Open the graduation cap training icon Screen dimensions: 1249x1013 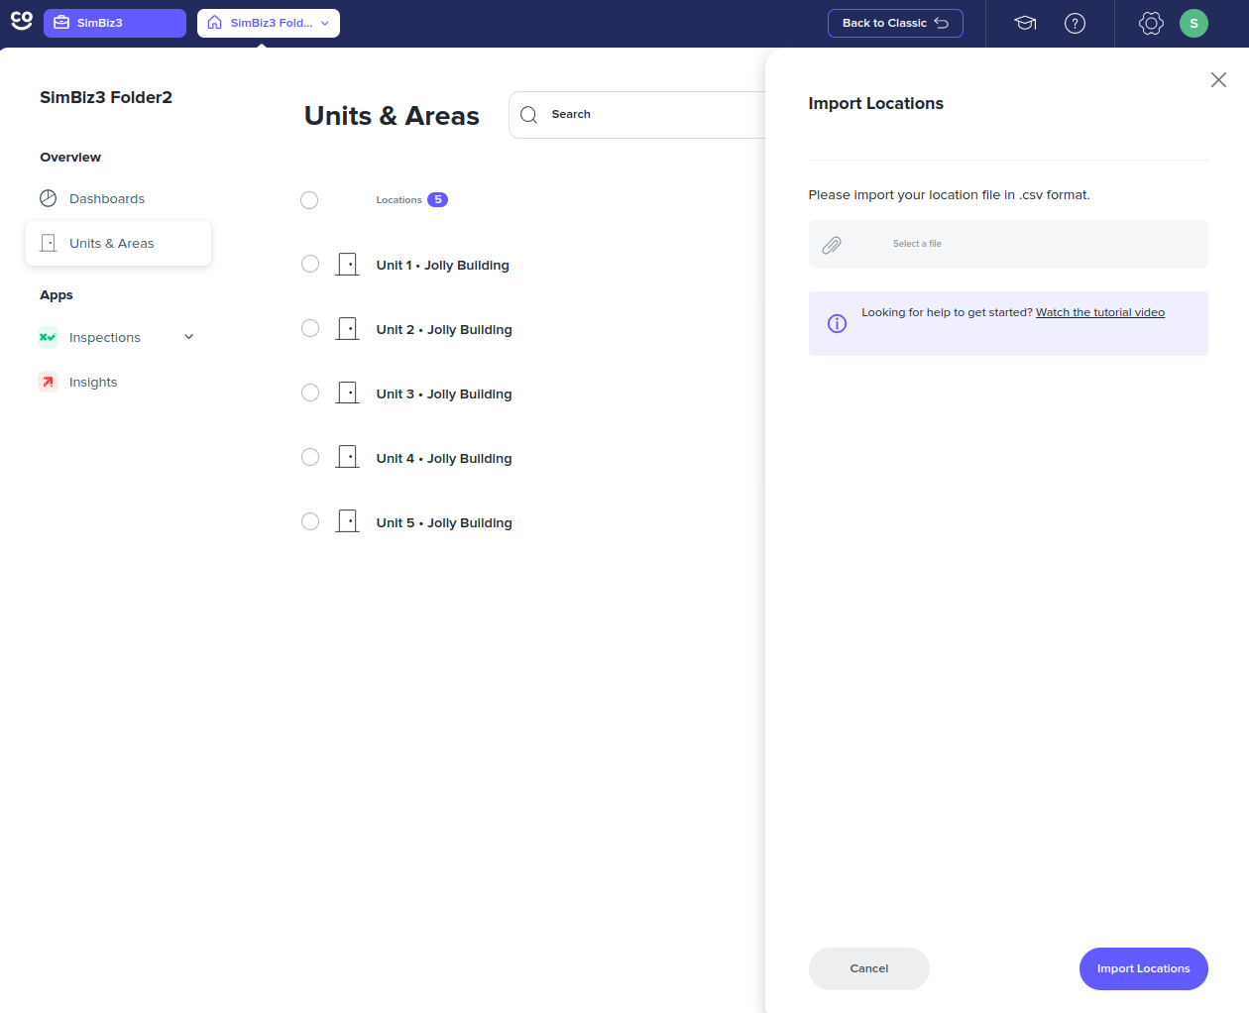(x=1025, y=23)
